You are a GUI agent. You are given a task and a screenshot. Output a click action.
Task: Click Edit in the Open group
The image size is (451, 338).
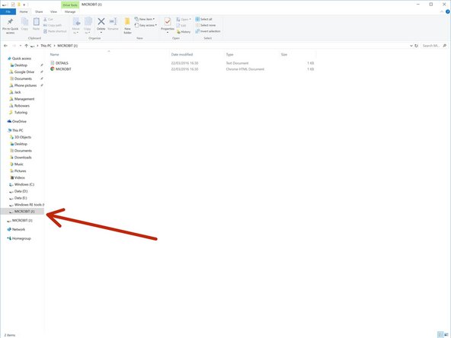[x=181, y=25]
